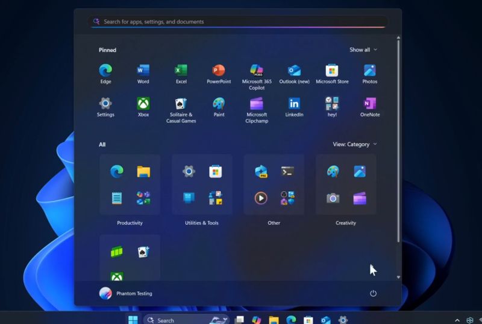Click the scrollbar up arrow
This screenshot has height=324, width=482.
[398, 37]
